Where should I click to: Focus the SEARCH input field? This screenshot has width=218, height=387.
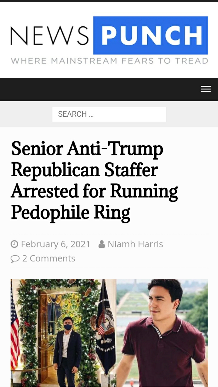pos(109,114)
